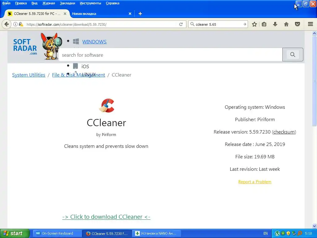
Task: Switch to Установка NANO taskbar item
Action: [x=157, y=233]
